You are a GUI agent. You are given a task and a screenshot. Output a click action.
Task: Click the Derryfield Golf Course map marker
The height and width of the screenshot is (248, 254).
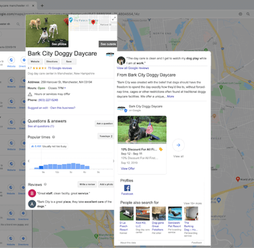coord(221,87)
